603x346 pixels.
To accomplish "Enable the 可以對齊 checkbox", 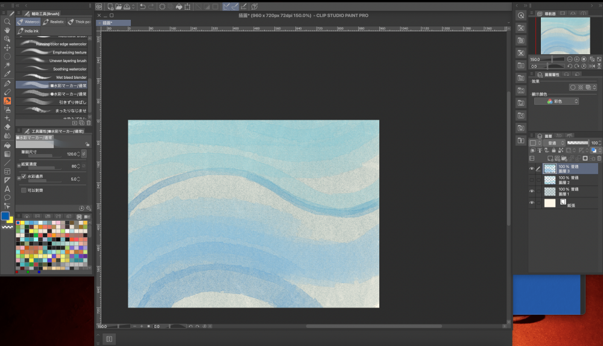I will point(24,190).
